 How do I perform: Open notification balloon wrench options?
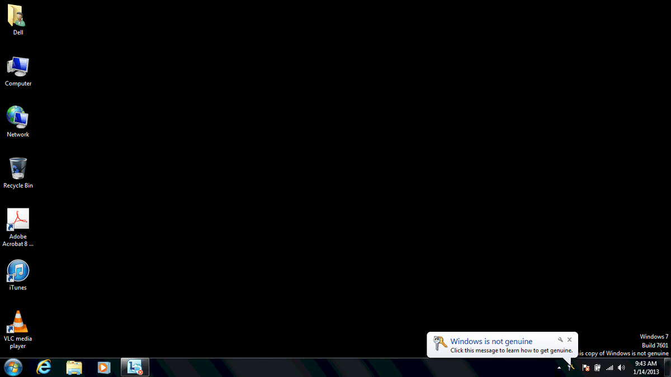pos(560,340)
